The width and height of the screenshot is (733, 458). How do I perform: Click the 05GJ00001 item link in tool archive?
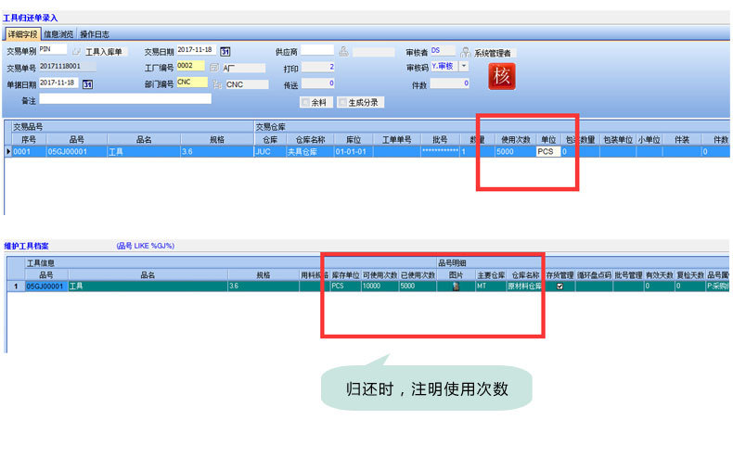(x=45, y=287)
